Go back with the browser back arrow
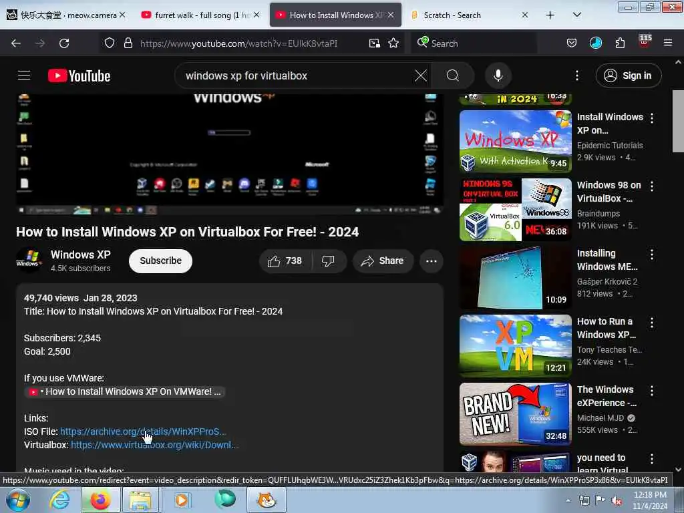This screenshot has width=684, height=513. [16, 43]
